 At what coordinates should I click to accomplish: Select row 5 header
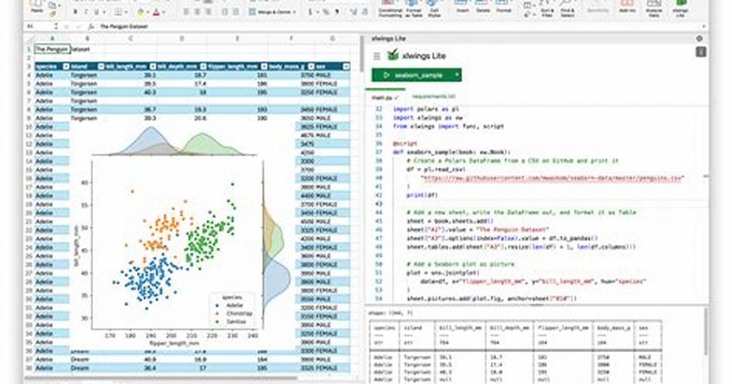pyautogui.click(x=29, y=84)
